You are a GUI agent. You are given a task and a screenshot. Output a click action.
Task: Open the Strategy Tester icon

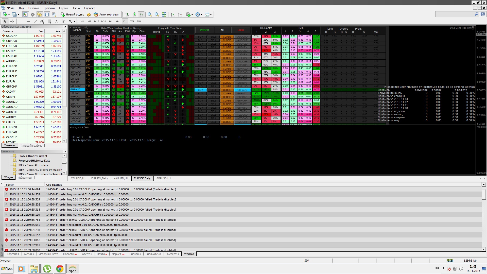54,14
